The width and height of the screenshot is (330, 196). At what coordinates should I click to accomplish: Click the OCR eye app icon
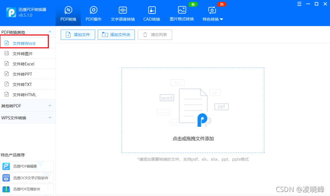pyautogui.click(x=6, y=178)
